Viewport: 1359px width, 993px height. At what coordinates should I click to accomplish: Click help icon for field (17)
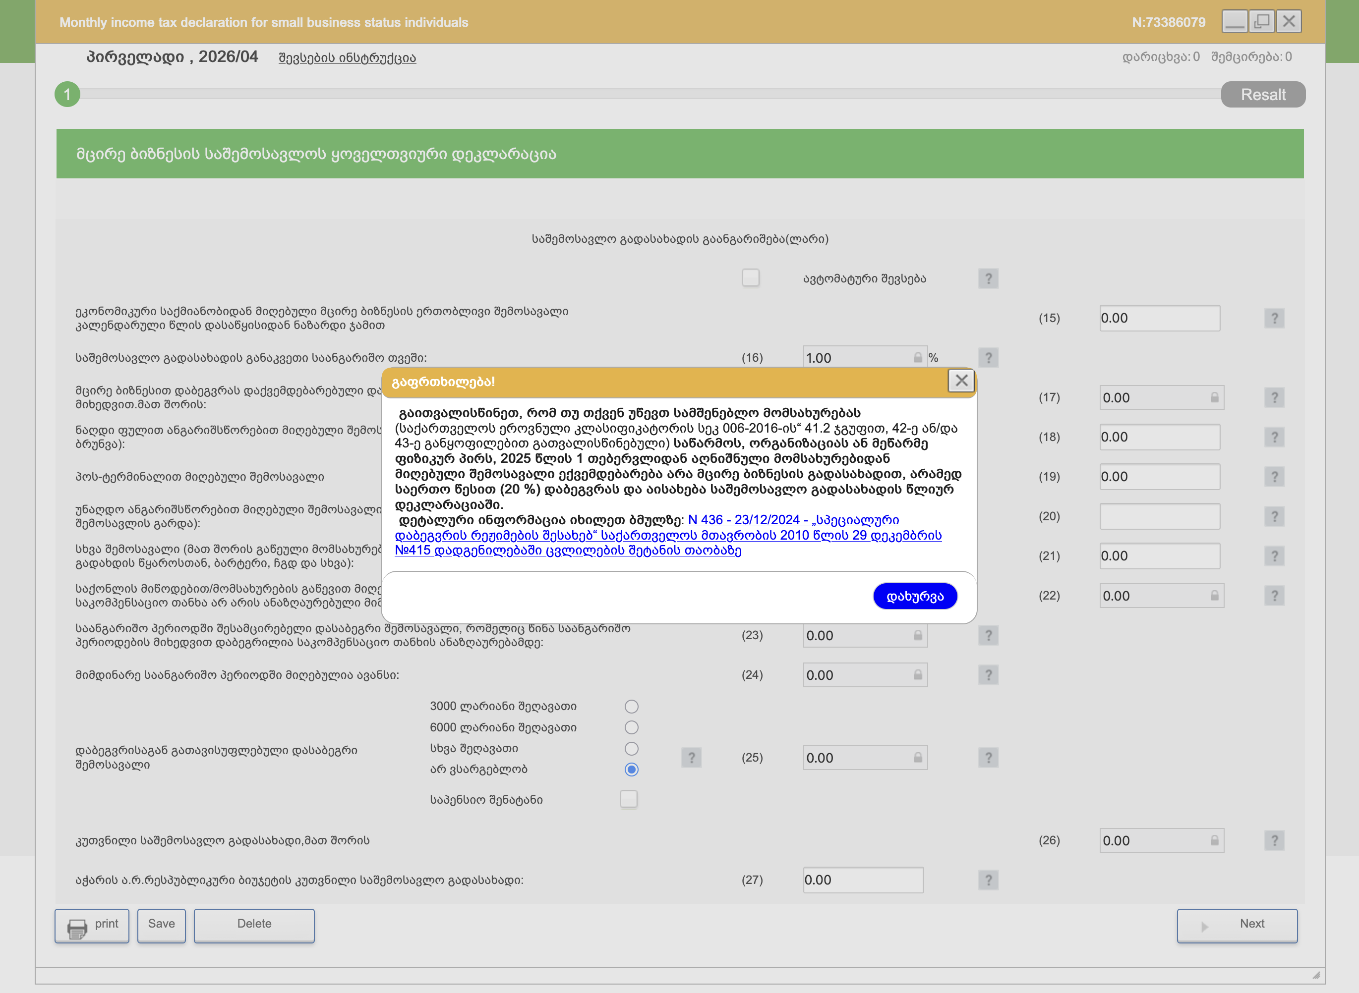1274,397
